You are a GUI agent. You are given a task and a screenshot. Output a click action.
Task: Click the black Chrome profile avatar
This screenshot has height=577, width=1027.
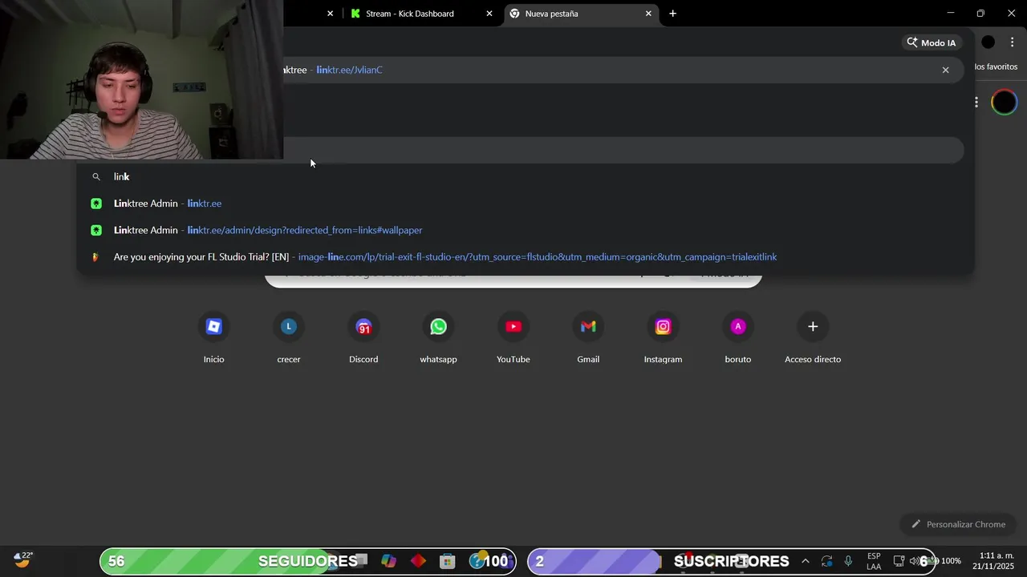(x=988, y=42)
